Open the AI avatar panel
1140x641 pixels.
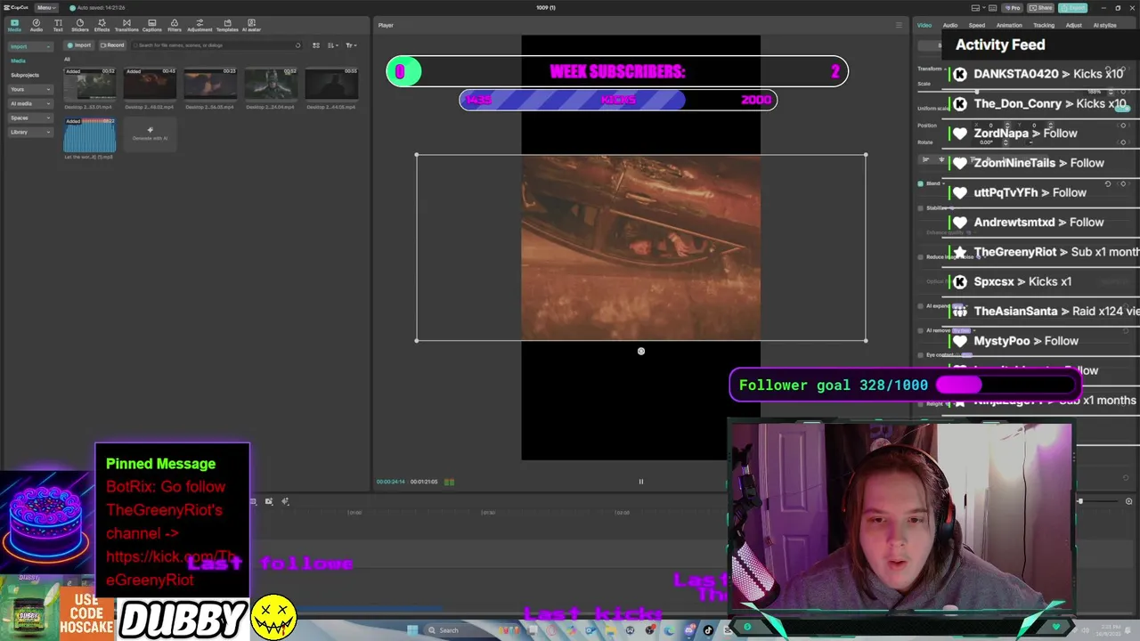click(252, 25)
